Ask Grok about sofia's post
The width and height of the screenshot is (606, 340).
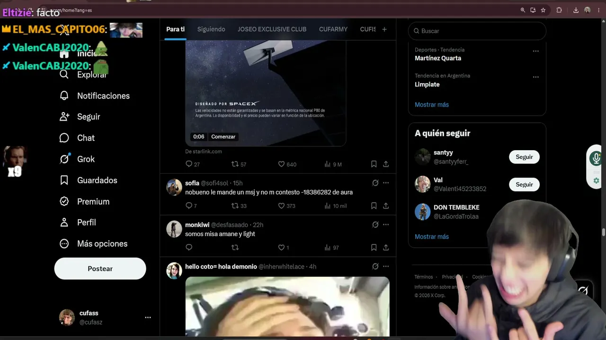(375, 183)
